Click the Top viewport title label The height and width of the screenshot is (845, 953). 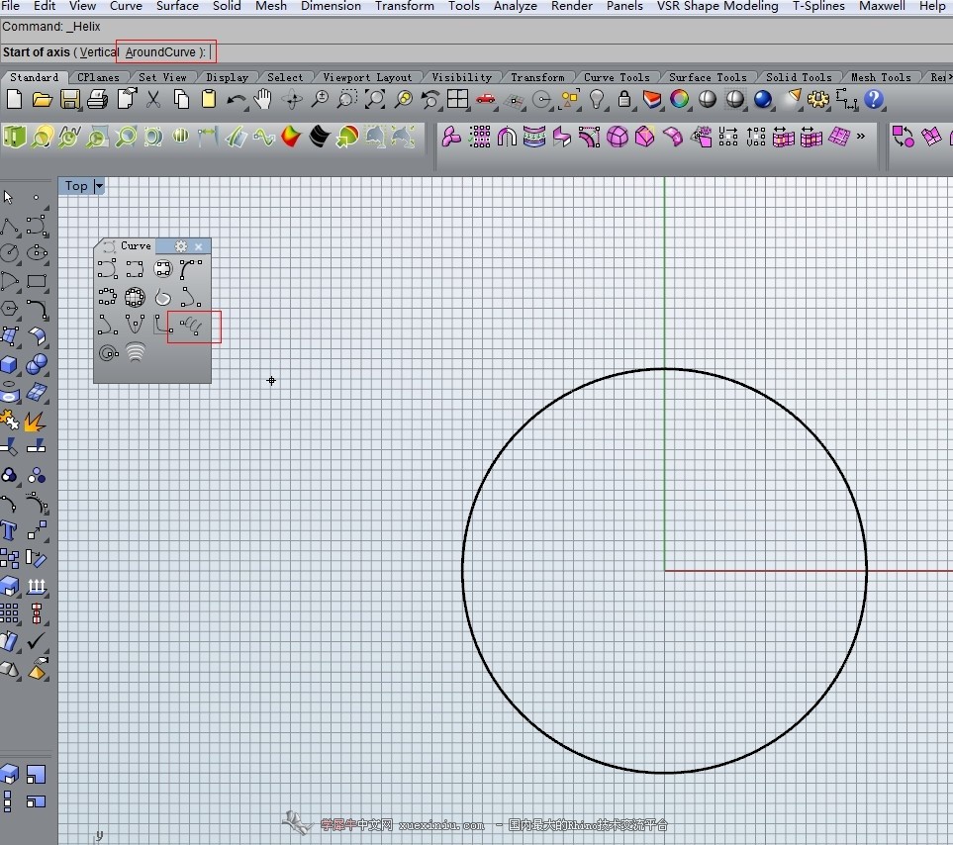coord(76,186)
